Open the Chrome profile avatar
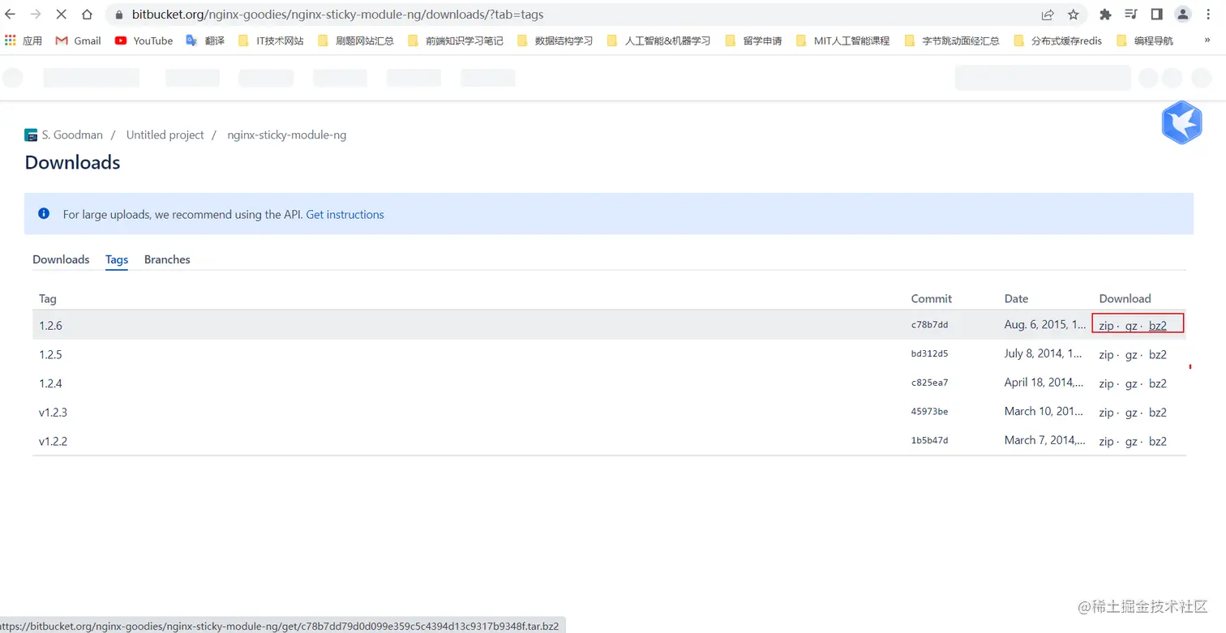The image size is (1226, 633). coord(1183,15)
